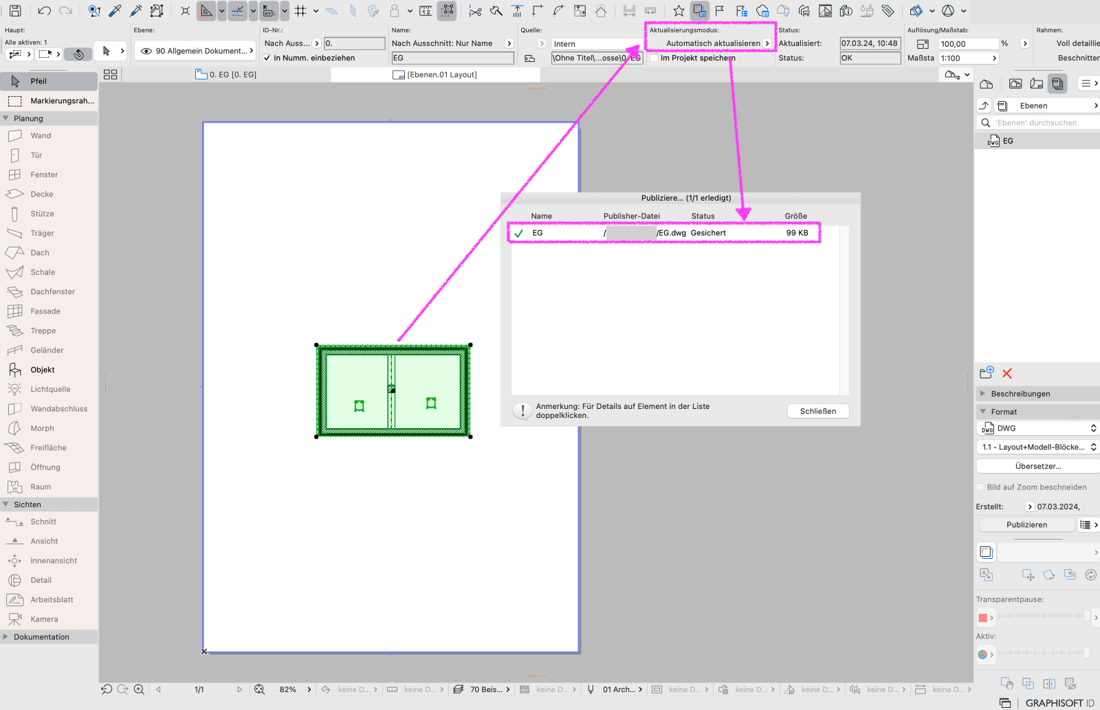Toggle the grid snap icon
This screenshot has width=1100, height=710.
[300, 10]
